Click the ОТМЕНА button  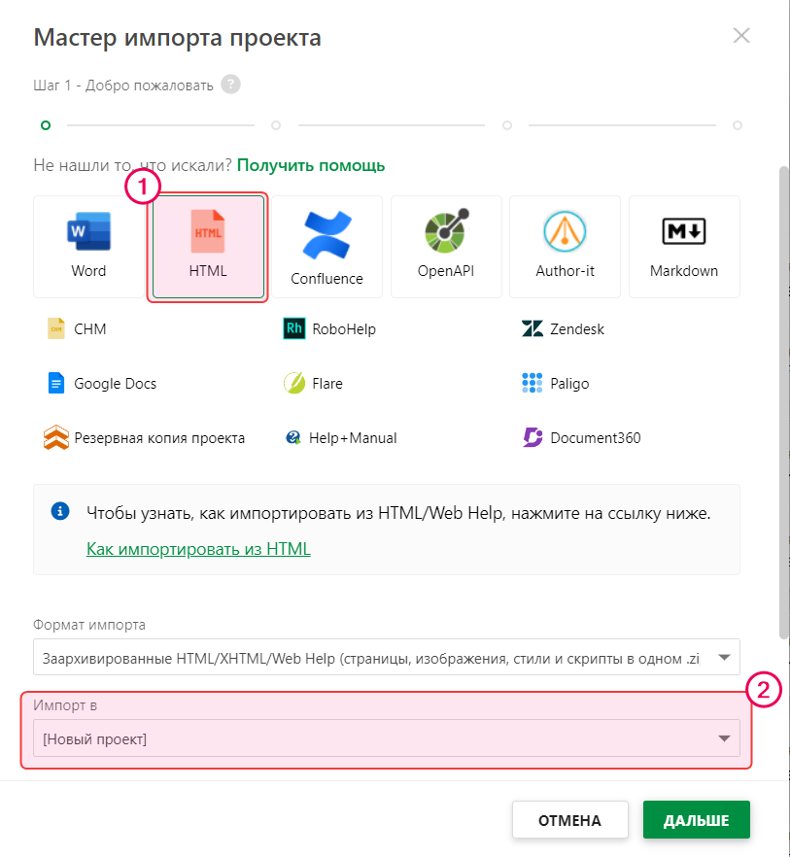click(x=569, y=820)
